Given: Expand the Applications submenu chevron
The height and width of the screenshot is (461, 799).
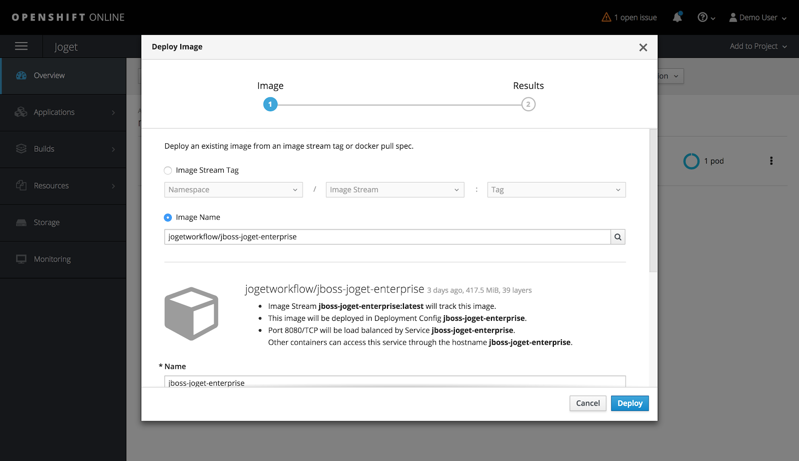Looking at the screenshot, I should point(113,113).
